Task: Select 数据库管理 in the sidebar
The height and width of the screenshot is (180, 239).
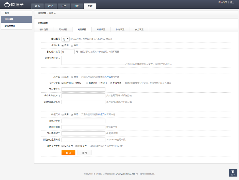Action: click(10, 26)
